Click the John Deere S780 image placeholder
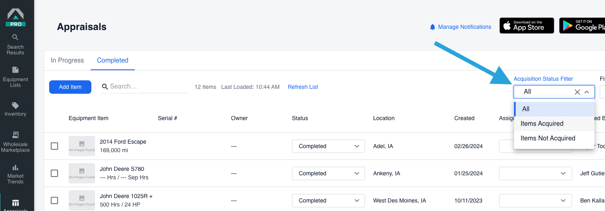Screen dimensions: 605x211 [x=82, y=173]
